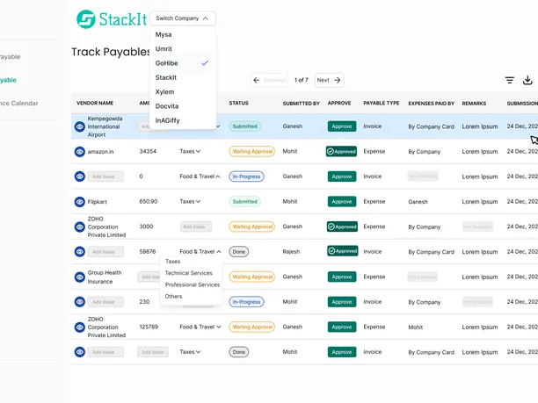Select Technical Services category option
Image resolution: width=538 pixels, height=403 pixels.
(189, 273)
